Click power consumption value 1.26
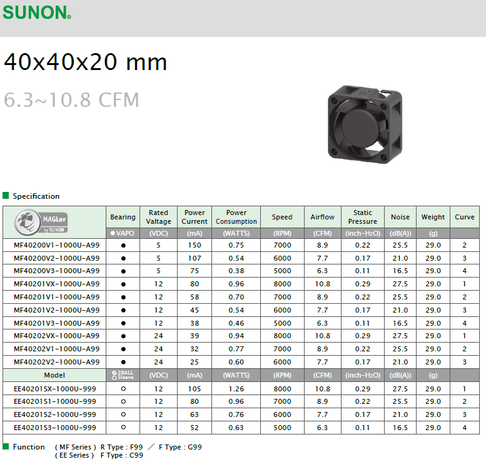Viewport: 486px width, 462px height. click(236, 389)
